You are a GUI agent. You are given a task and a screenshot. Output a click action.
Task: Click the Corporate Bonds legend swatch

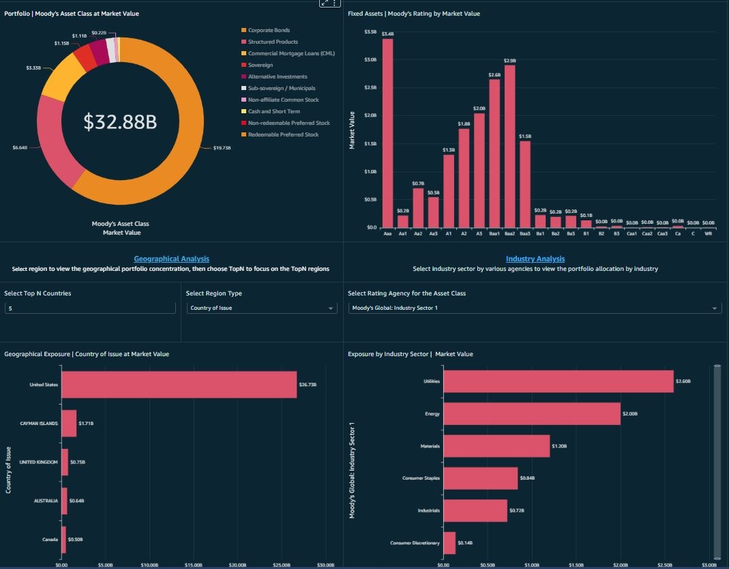click(243, 31)
